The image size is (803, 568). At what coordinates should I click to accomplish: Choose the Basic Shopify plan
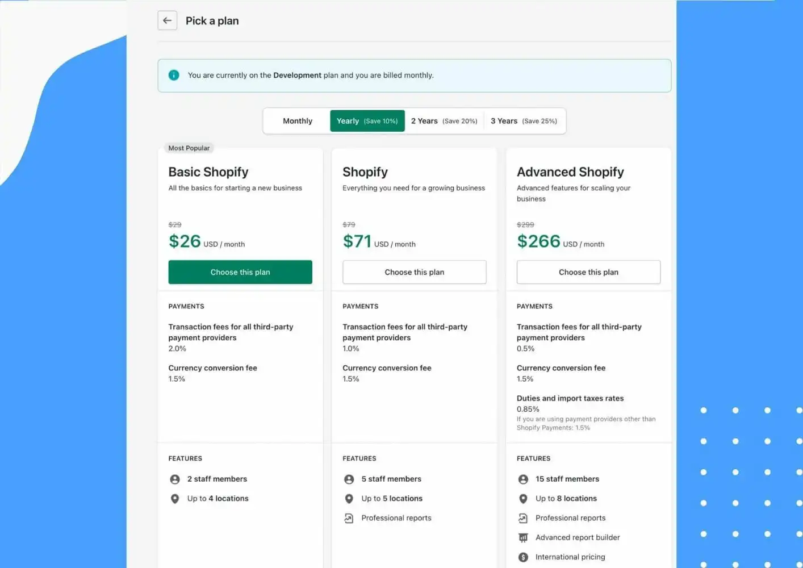(240, 272)
